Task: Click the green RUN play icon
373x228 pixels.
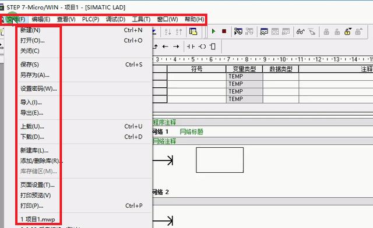Action: (213, 31)
